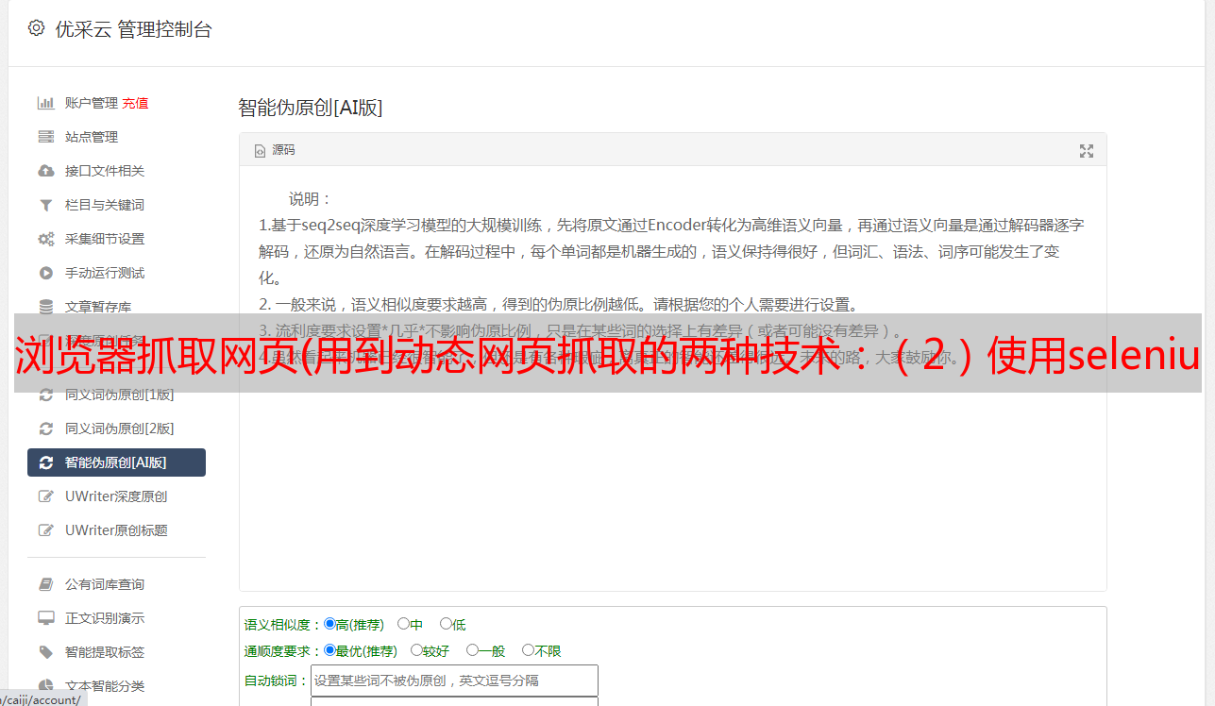
Task: Open 账户管理 bar chart icon
Action: (45, 103)
